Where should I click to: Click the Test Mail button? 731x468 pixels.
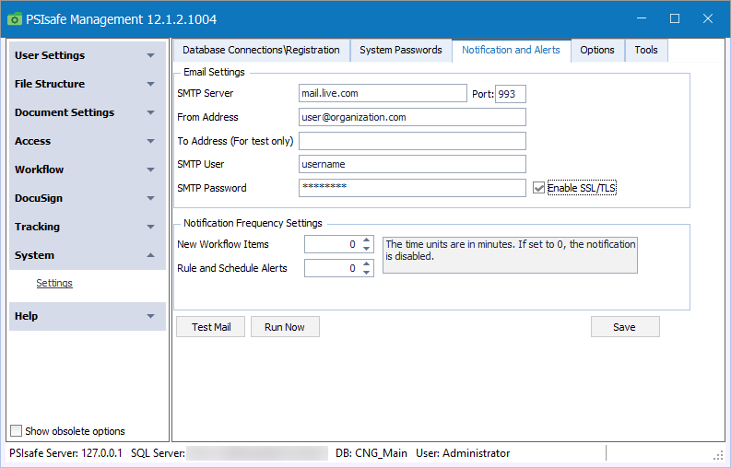coord(211,327)
